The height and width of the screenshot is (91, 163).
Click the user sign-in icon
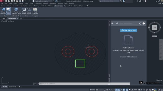(124, 1)
